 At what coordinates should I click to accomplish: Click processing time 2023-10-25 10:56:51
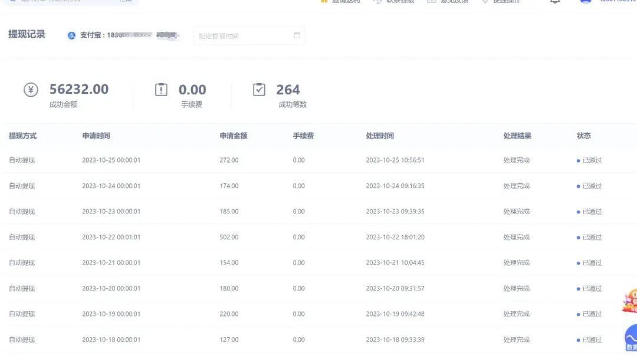point(395,160)
